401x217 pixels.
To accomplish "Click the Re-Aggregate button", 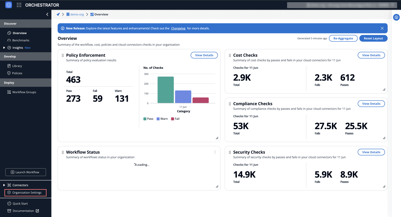I will coord(343,38).
